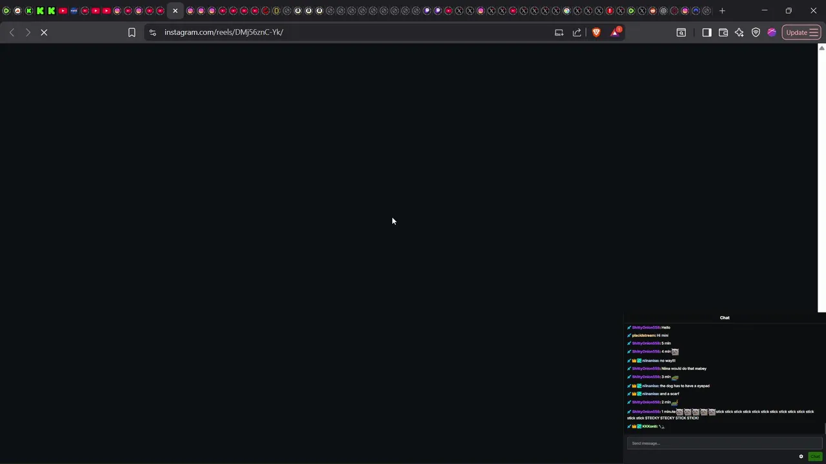Restore down the browser window
Image resolution: width=826 pixels, height=464 pixels.
tap(789, 10)
